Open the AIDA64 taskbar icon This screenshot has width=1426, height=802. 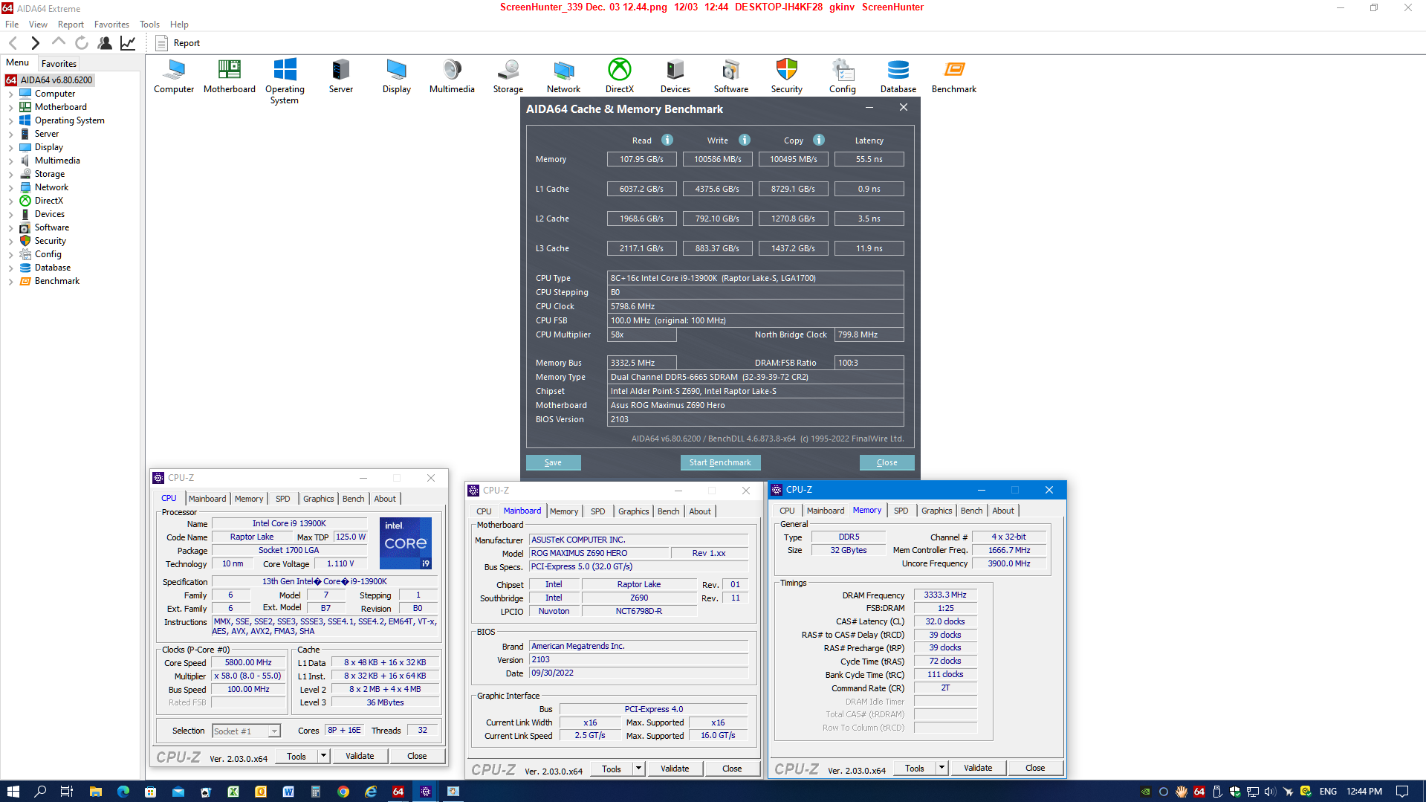(398, 792)
